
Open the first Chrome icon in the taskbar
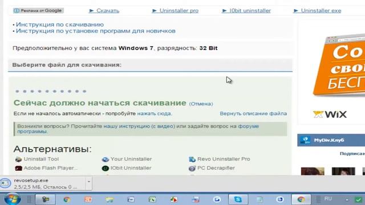pos(67,199)
